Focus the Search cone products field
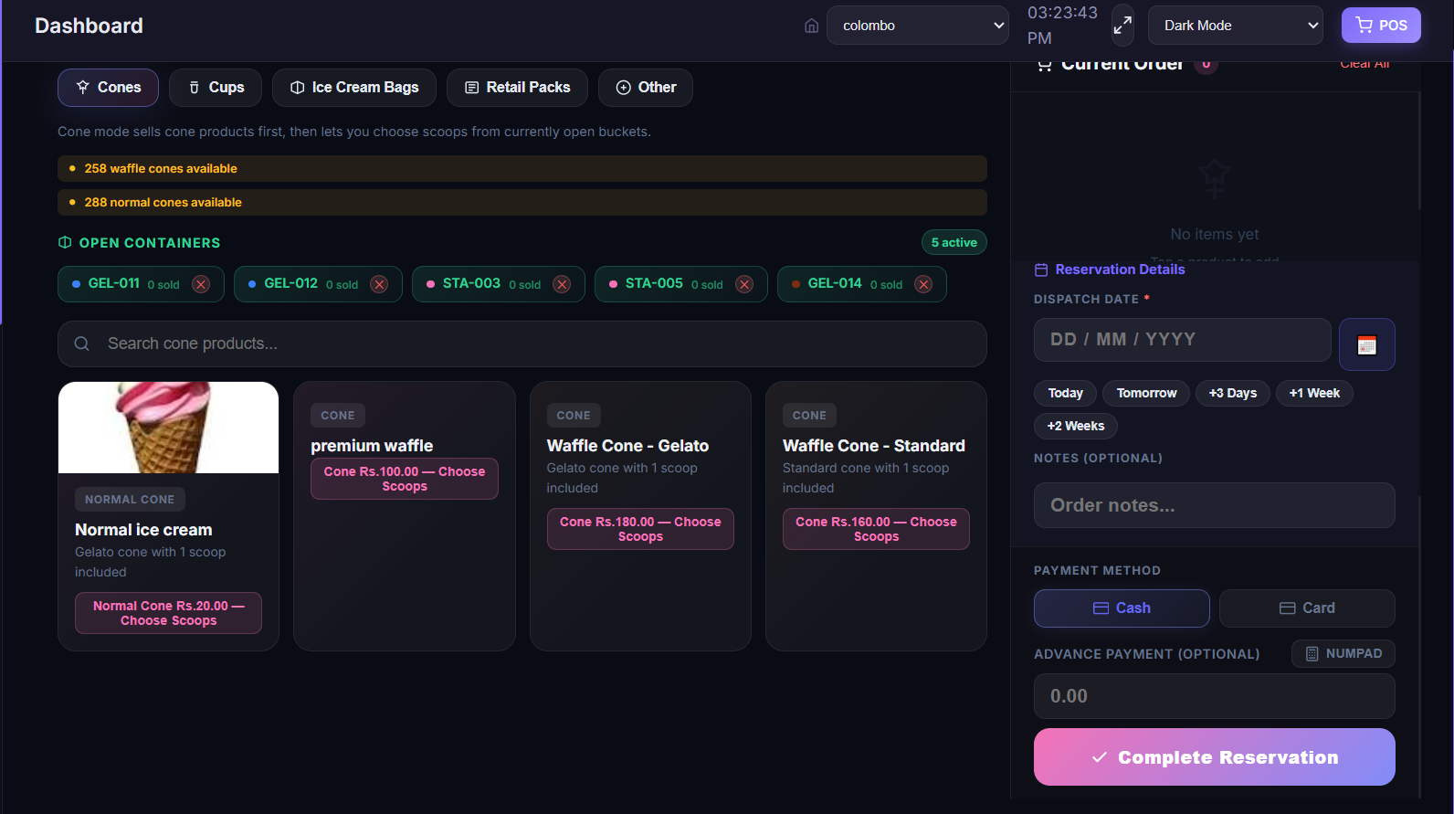 [522, 344]
